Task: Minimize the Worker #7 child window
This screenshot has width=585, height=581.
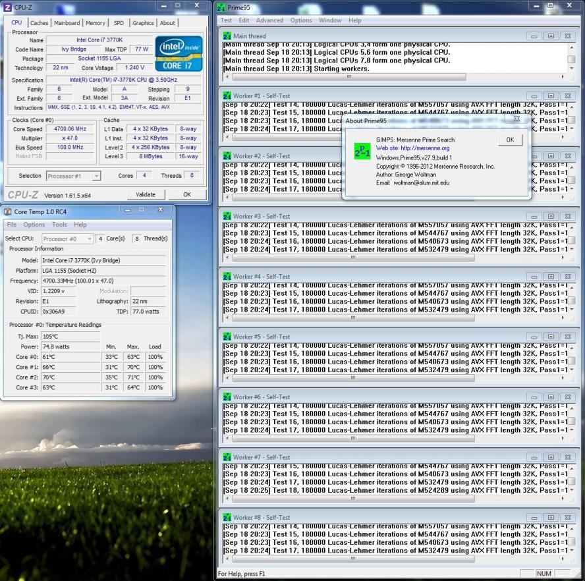Action: pyautogui.click(x=534, y=457)
